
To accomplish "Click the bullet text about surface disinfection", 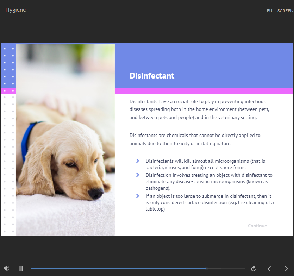I will pyautogui.click(x=209, y=202).
